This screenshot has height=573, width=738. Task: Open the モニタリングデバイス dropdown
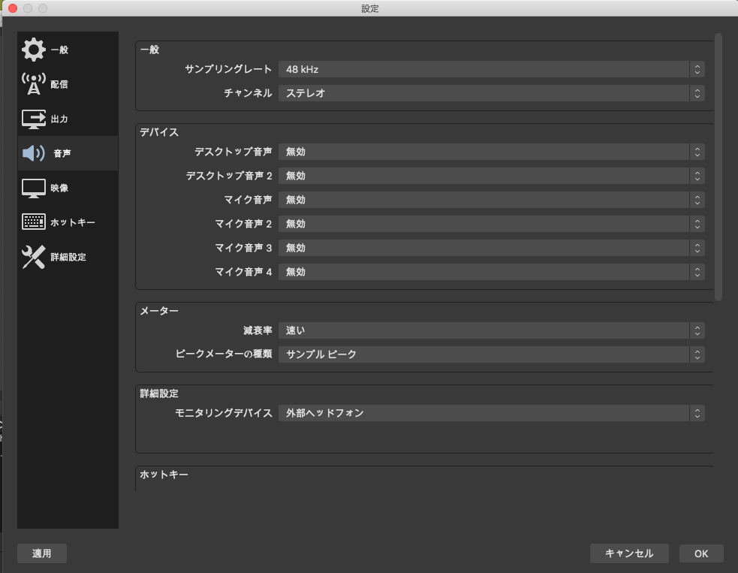(491, 413)
